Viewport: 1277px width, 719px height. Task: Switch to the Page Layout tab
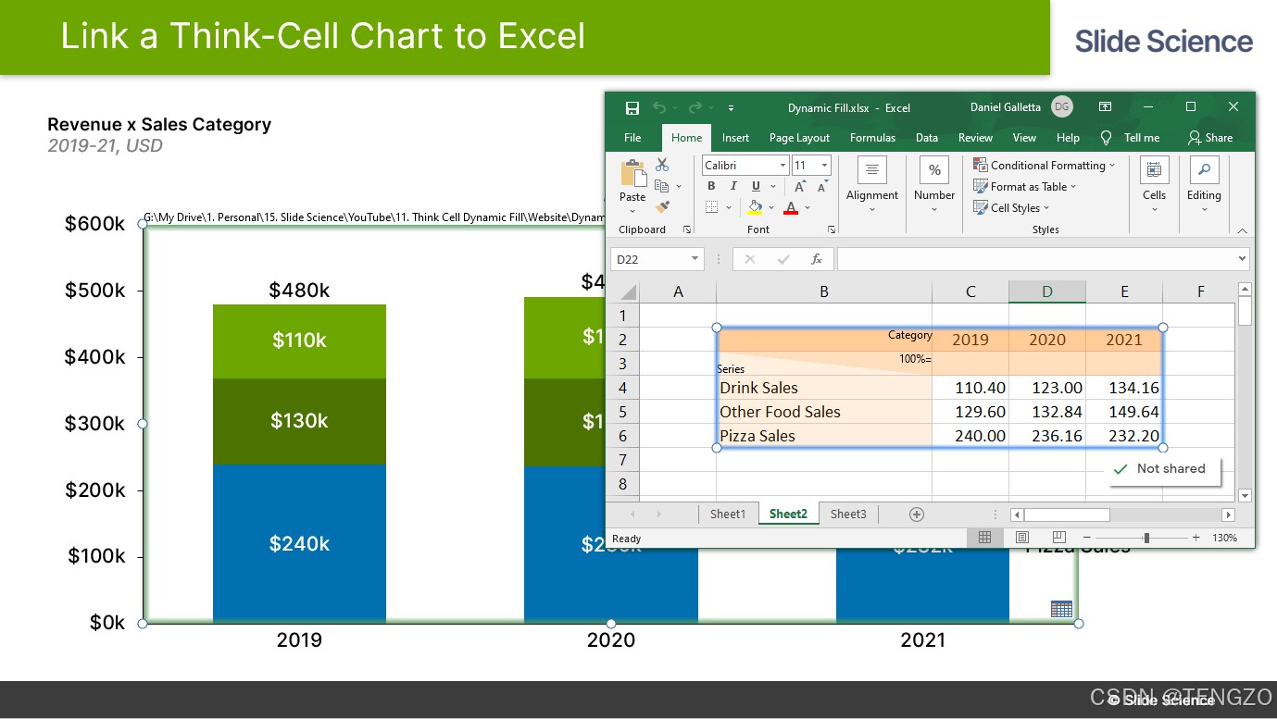click(x=799, y=138)
